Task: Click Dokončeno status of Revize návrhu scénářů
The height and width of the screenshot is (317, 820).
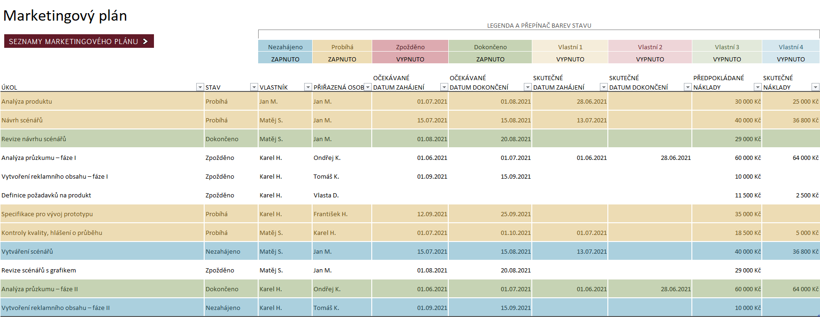Action: point(231,139)
